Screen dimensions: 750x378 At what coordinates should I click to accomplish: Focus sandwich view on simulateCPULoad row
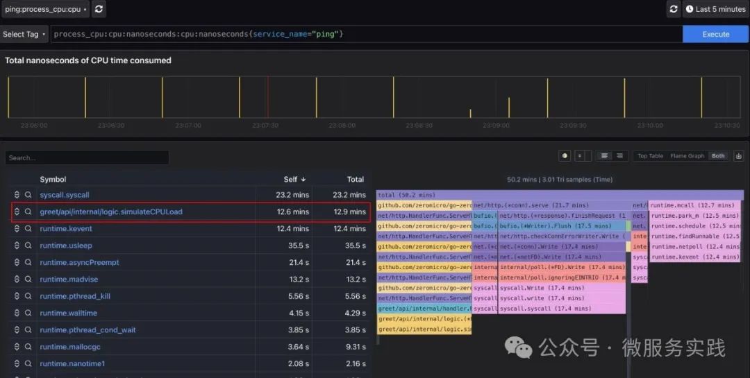pos(17,212)
